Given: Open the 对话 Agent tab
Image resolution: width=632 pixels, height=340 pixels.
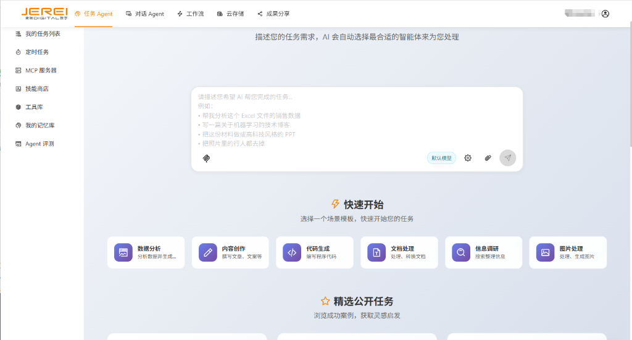Looking at the screenshot, I should pos(144,14).
